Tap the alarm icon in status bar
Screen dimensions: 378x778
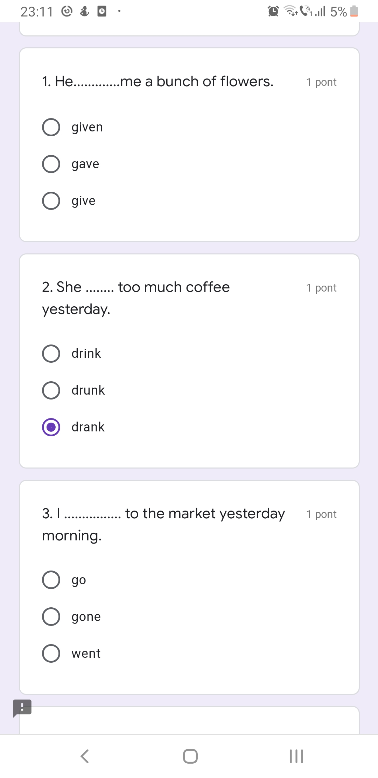(x=273, y=12)
